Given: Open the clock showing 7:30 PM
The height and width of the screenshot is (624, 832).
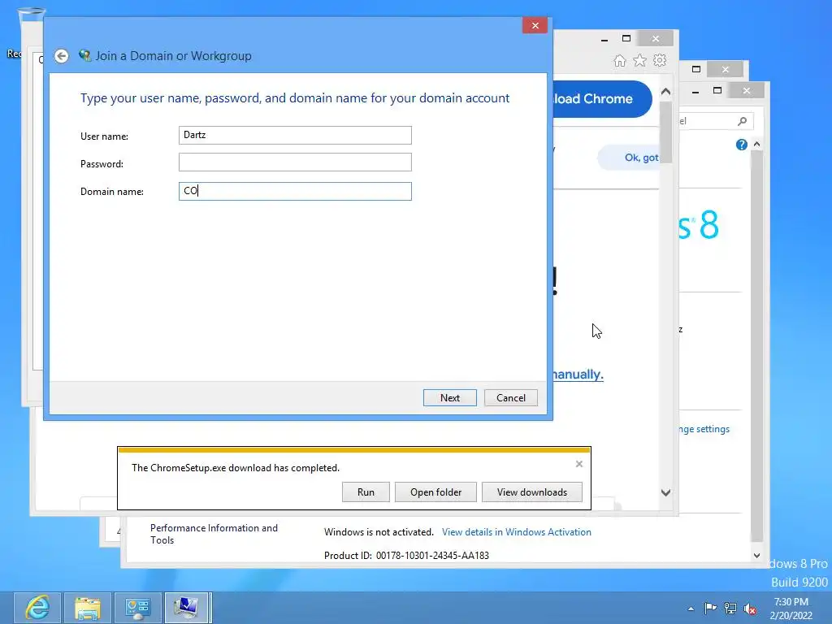Looking at the screenshot, I should pos(791,608).
